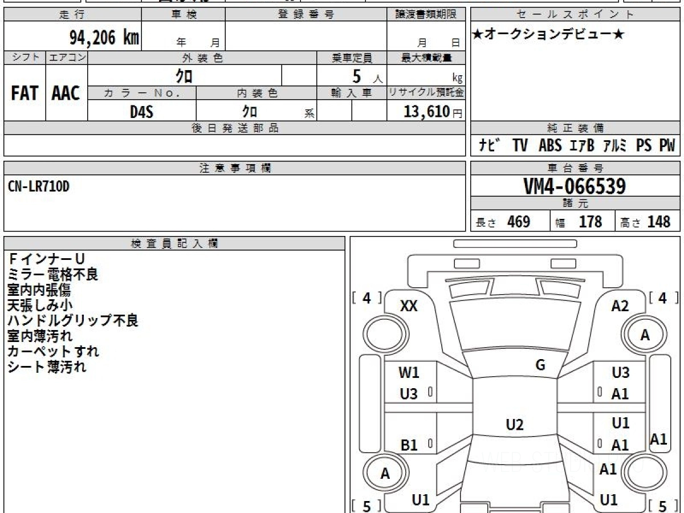Select the 高さ 148 height cell

click(x=648, y=222)
